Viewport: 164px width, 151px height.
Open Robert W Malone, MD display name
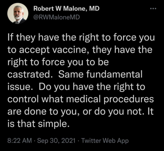tap(66, 9)
